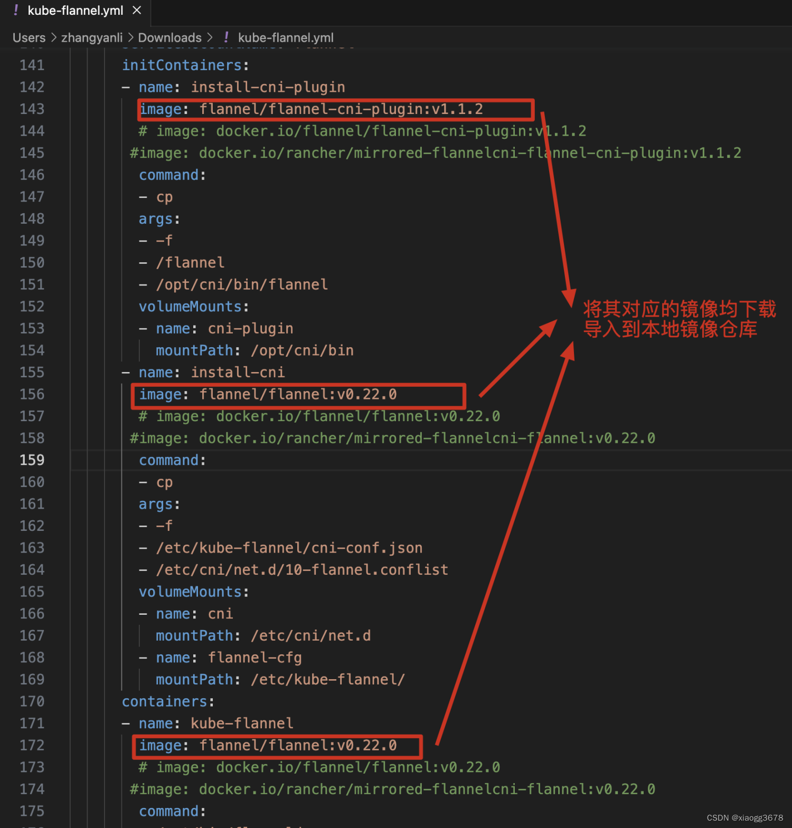Close the kube-flannel.yml tab
This screenshot has width=792, height=828.
[137, 11]
